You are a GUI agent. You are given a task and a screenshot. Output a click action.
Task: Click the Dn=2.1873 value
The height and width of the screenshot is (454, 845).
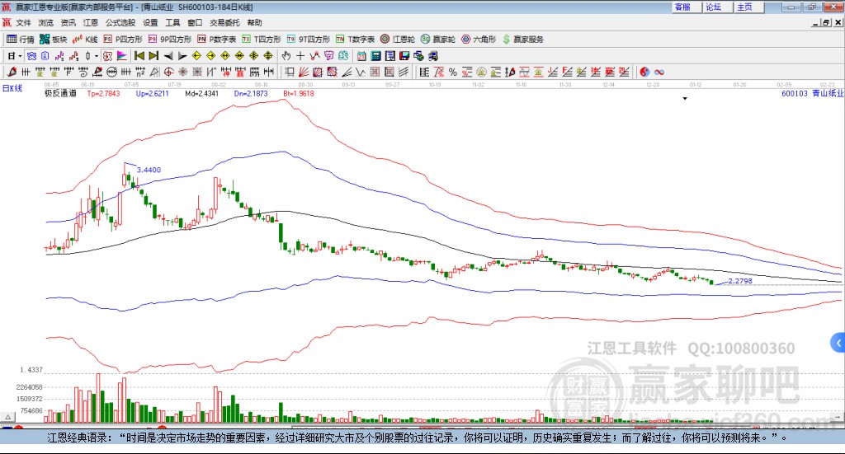[251, 94]
